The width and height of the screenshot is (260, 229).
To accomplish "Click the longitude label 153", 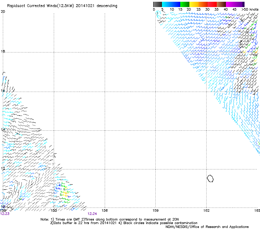I will point(54,211).
